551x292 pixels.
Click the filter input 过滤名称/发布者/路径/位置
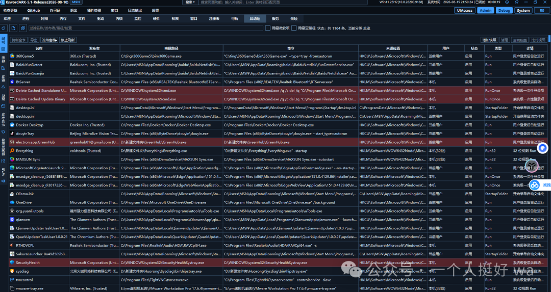(x=145, y=28)
